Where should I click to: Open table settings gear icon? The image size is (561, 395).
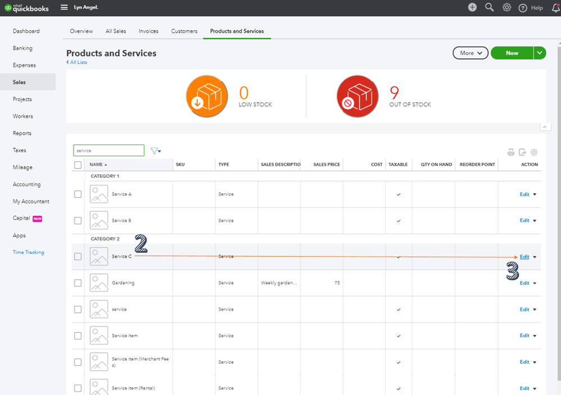(534, 152)
